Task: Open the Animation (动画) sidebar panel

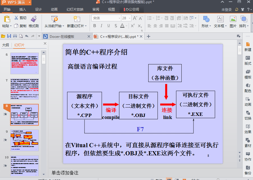Action: [248, 101]
